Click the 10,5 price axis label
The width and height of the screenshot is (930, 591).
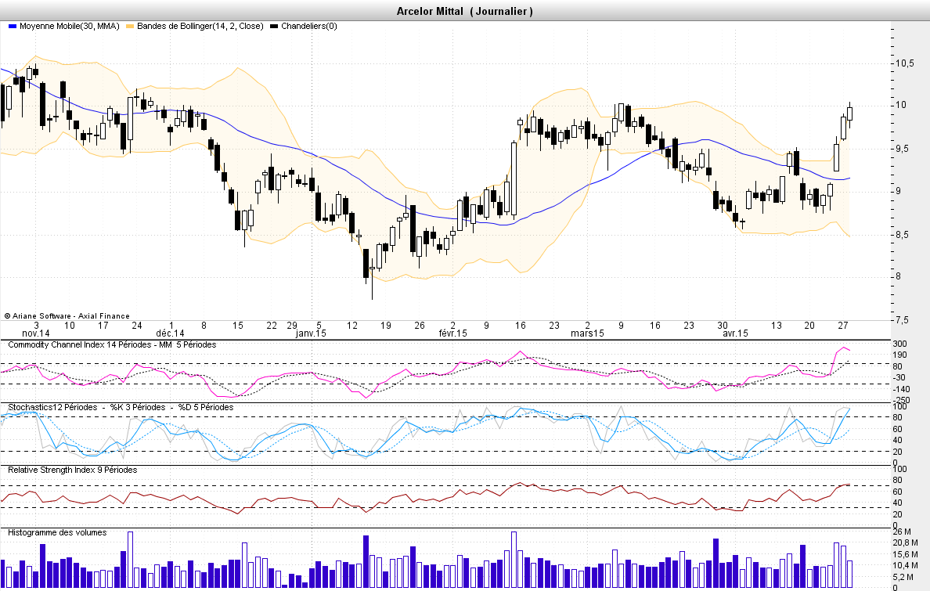point(904,63)
